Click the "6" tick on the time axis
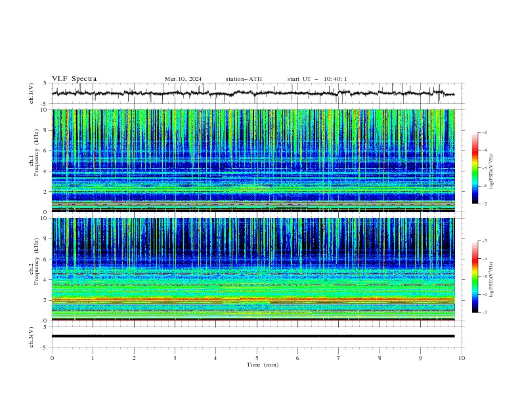Screen dimensions: 520x402 297,358
